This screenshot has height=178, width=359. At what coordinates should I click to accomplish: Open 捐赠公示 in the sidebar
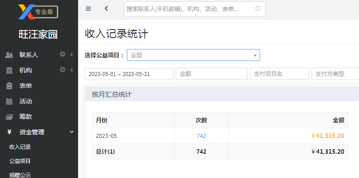click(20, 175)
